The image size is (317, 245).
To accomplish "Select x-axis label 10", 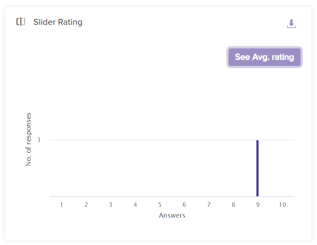I will (282, 205).
